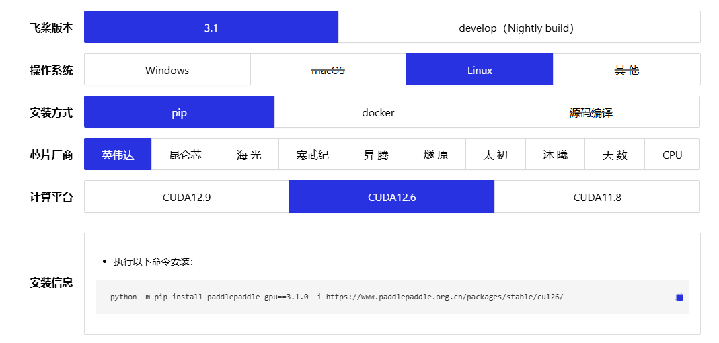Choose CUDA12.9 compute platform

pyautogui.click(x=186, y=196)
